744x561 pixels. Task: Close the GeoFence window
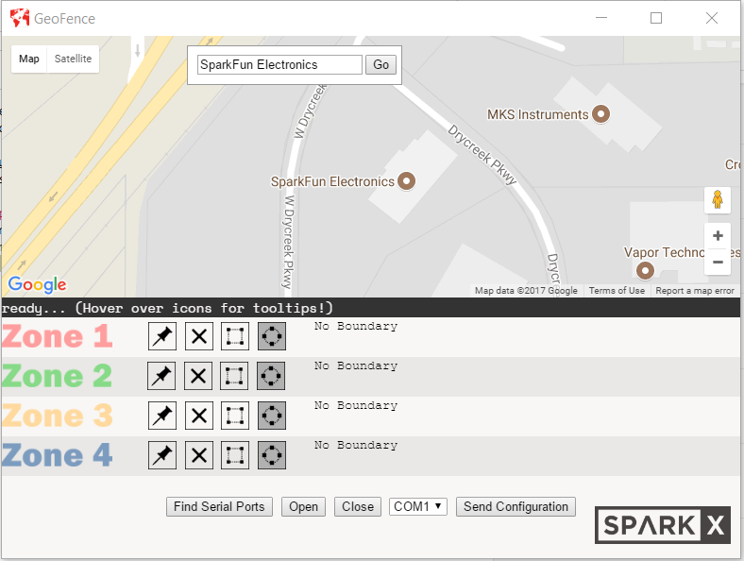[712, 18]
